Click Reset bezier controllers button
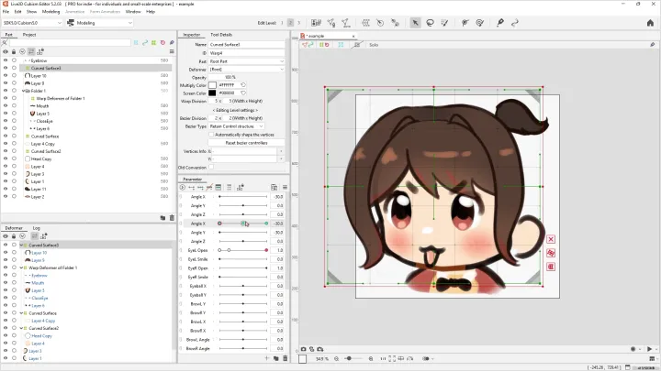This screenshot has width=661, height=371. (246, 143)
